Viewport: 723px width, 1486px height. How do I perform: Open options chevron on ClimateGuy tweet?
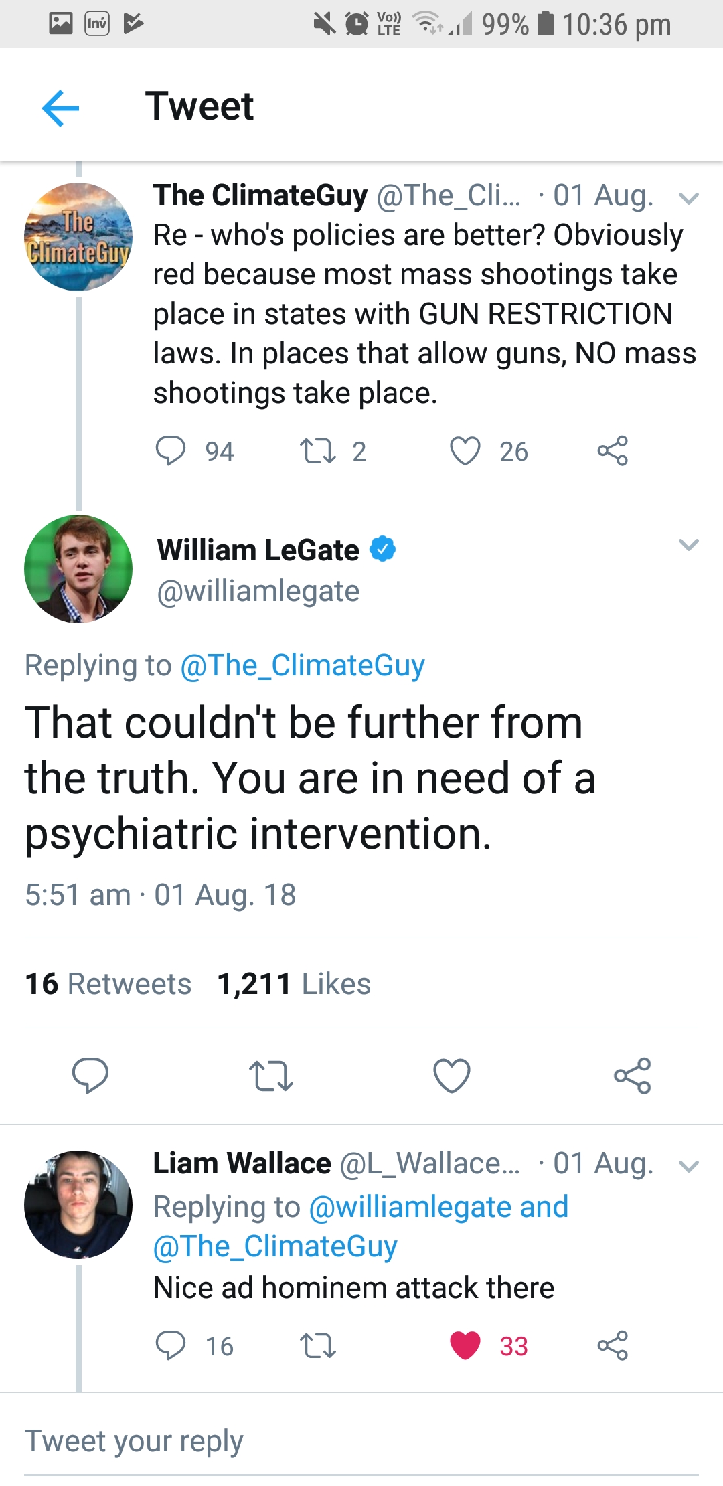click(x=688, y=198)
